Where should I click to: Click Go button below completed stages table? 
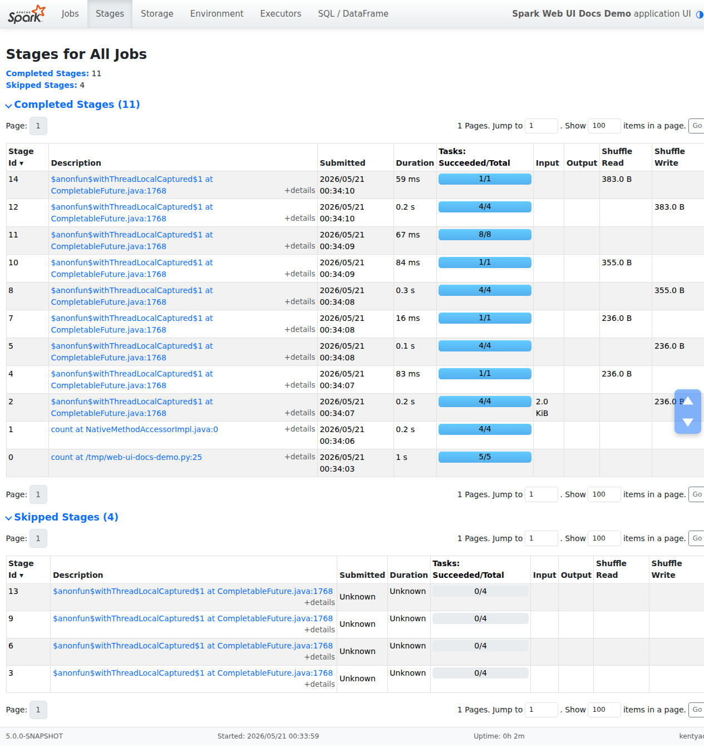click(x=697, y=494)
